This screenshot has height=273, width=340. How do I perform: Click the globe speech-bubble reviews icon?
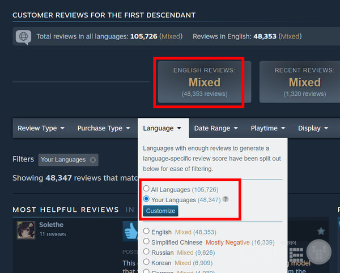point(24,37)
